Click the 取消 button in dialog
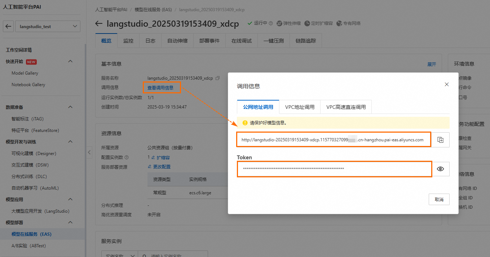Viewport: 490px width, 257px height. [x=439, y=199]
